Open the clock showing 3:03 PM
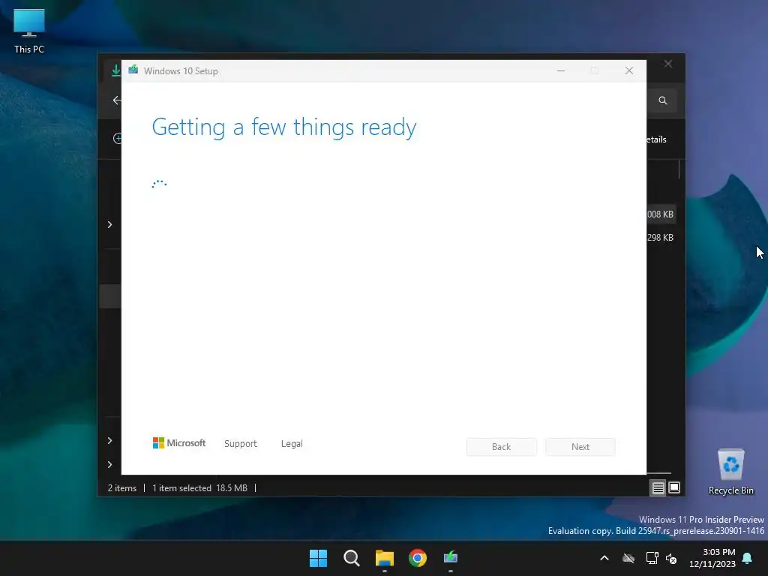 tap(712, 558)
